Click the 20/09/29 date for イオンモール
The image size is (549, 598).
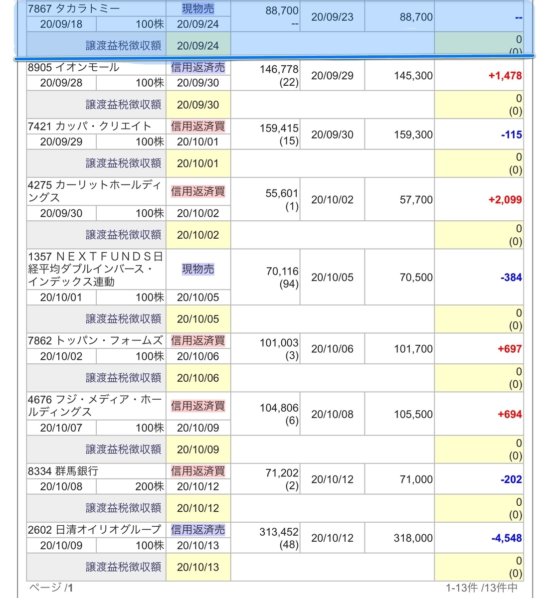tap(332, 76)
